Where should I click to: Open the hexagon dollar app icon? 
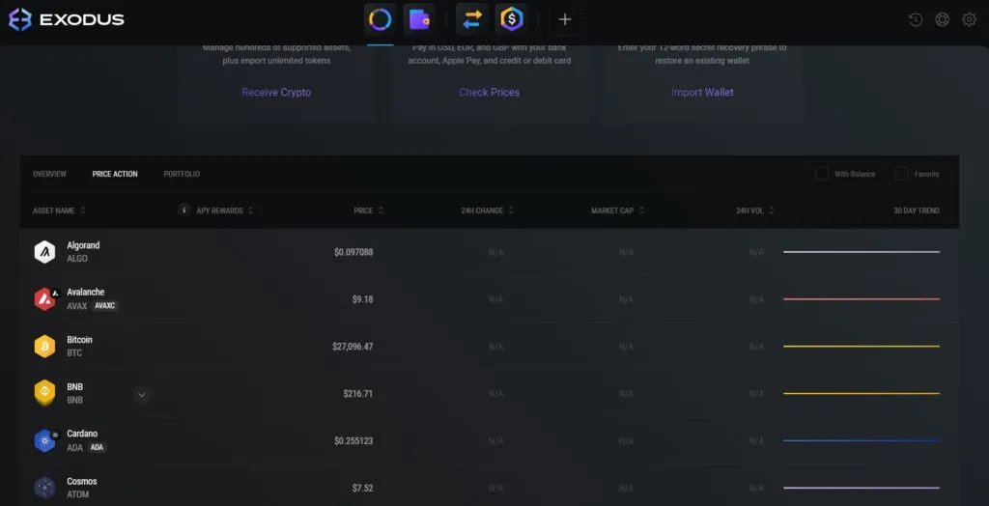click(512, 19)
